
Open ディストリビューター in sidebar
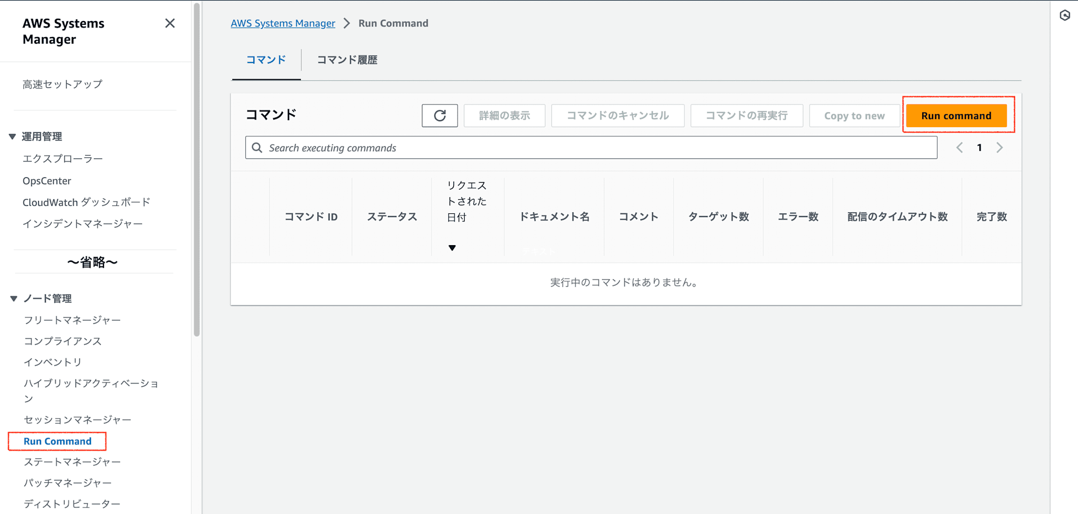72,504
